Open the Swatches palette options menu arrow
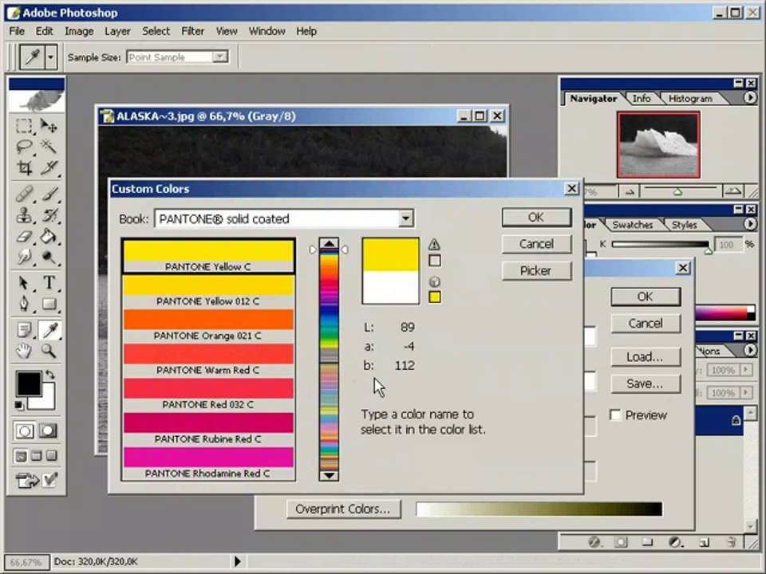 tap(750, 224)
